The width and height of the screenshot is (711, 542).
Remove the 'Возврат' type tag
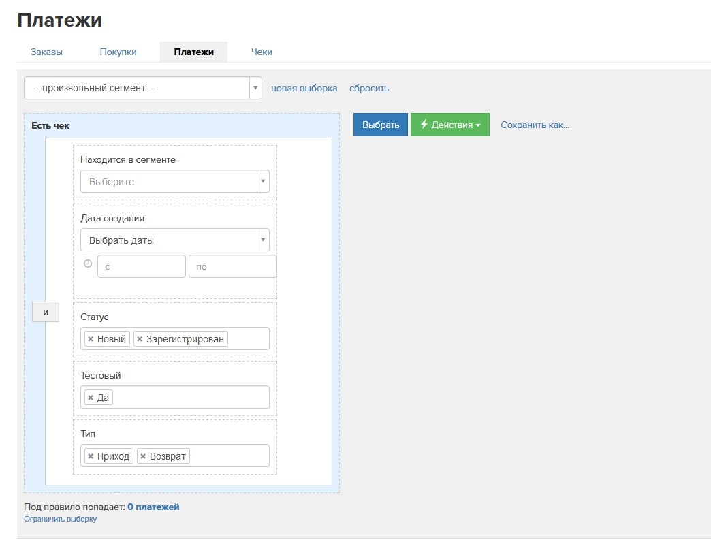point(143,456)
